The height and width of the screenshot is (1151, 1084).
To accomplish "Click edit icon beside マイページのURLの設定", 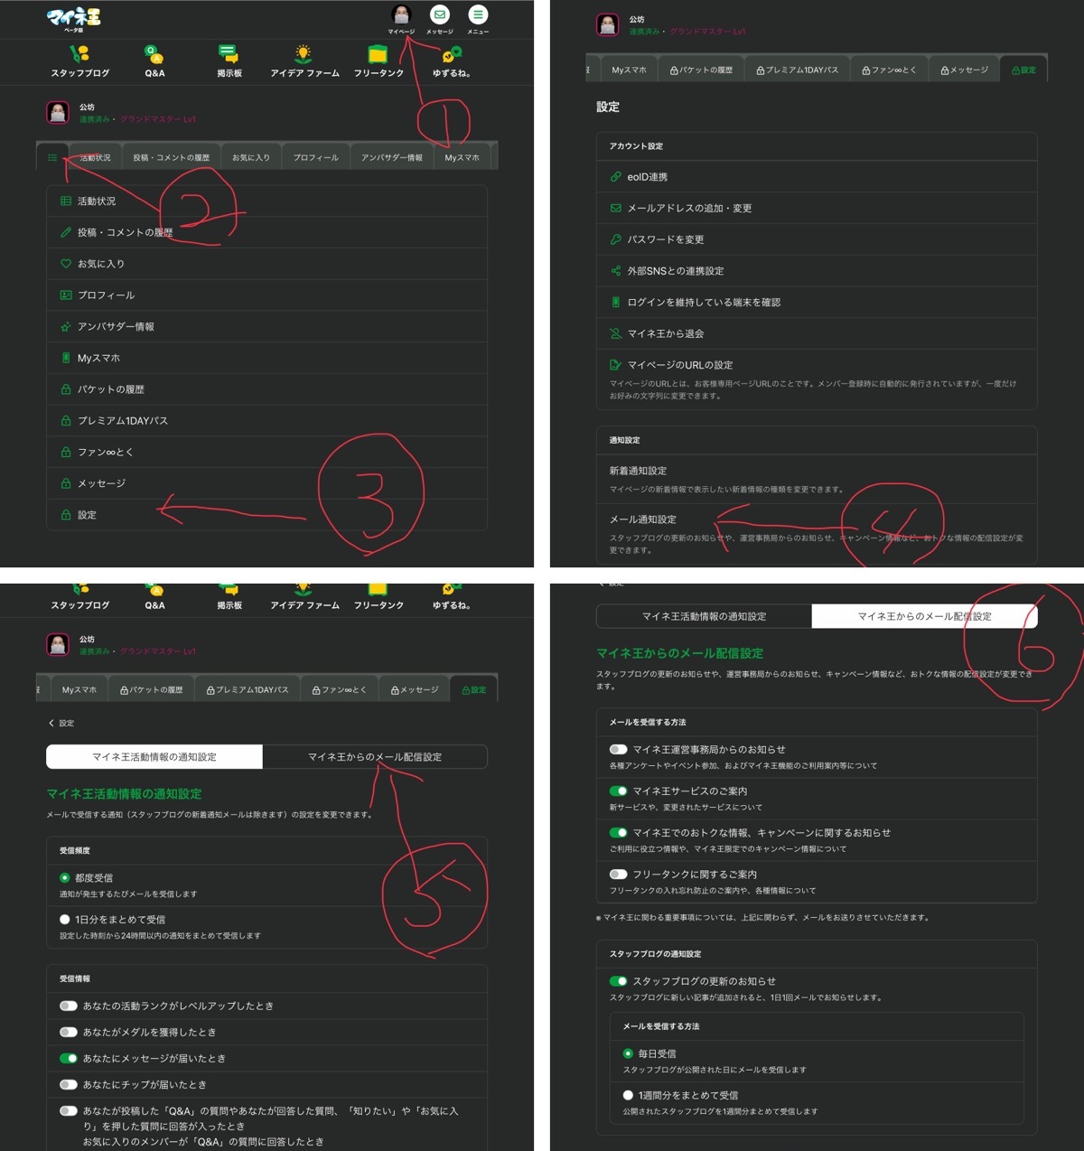I will 615,365.
